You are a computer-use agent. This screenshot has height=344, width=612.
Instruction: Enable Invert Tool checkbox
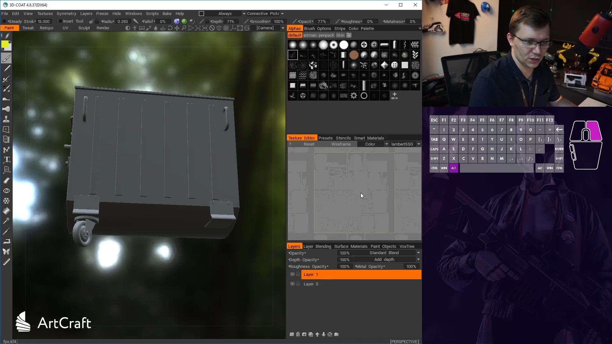click(x=60, y=21)
